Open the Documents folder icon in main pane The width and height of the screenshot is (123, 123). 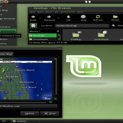pos(101,36)
